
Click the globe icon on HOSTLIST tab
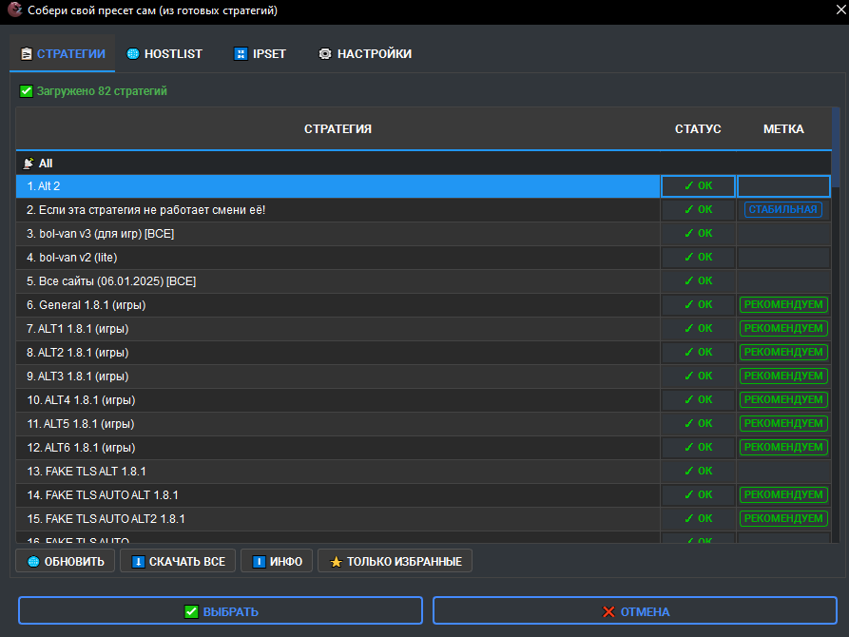tap(133, 53)
